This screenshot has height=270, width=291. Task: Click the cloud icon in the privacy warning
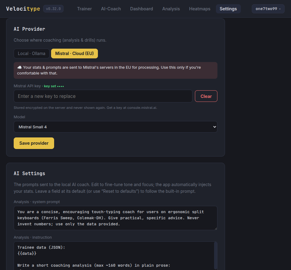(19, 67)
